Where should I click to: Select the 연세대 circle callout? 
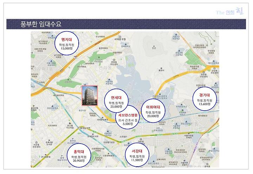[116, 101]
